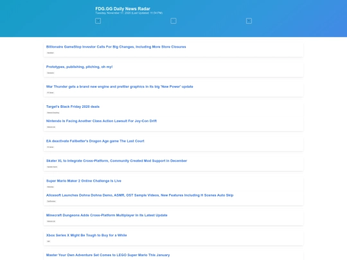Click source tag under Target's Black Friday headline
The image size is (347, 260).
tap(53, 112)
